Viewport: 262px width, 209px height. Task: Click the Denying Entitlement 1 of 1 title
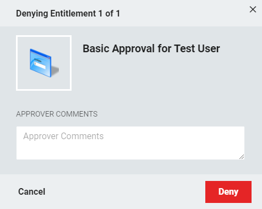pos(68,14)
